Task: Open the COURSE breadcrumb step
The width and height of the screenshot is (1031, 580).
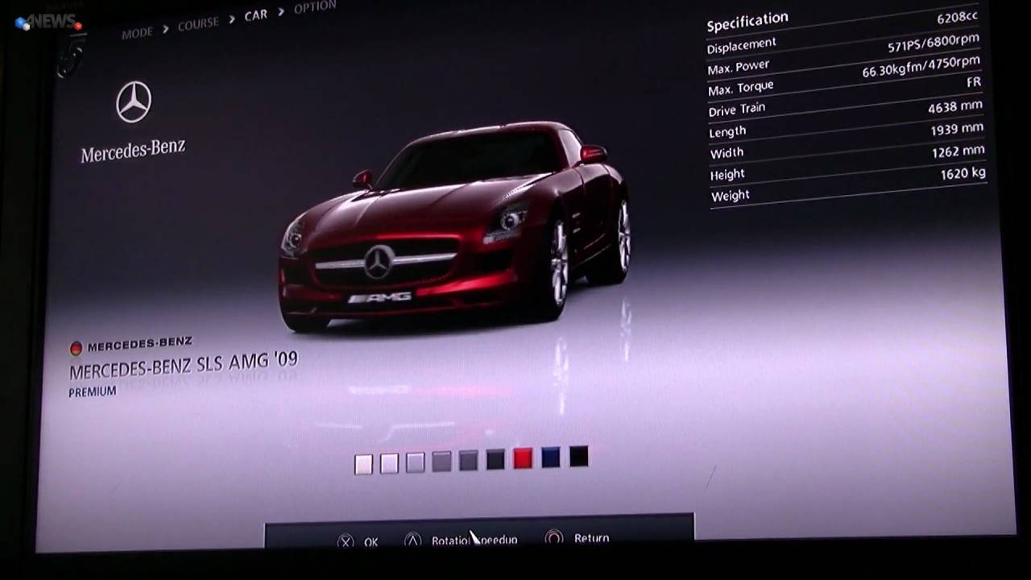Action: pyautogui.click(x=198, y=24)
